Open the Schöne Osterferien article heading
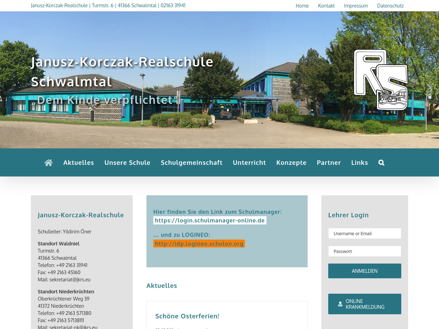Screen dimensions: 439x329 tap(187, 316)
